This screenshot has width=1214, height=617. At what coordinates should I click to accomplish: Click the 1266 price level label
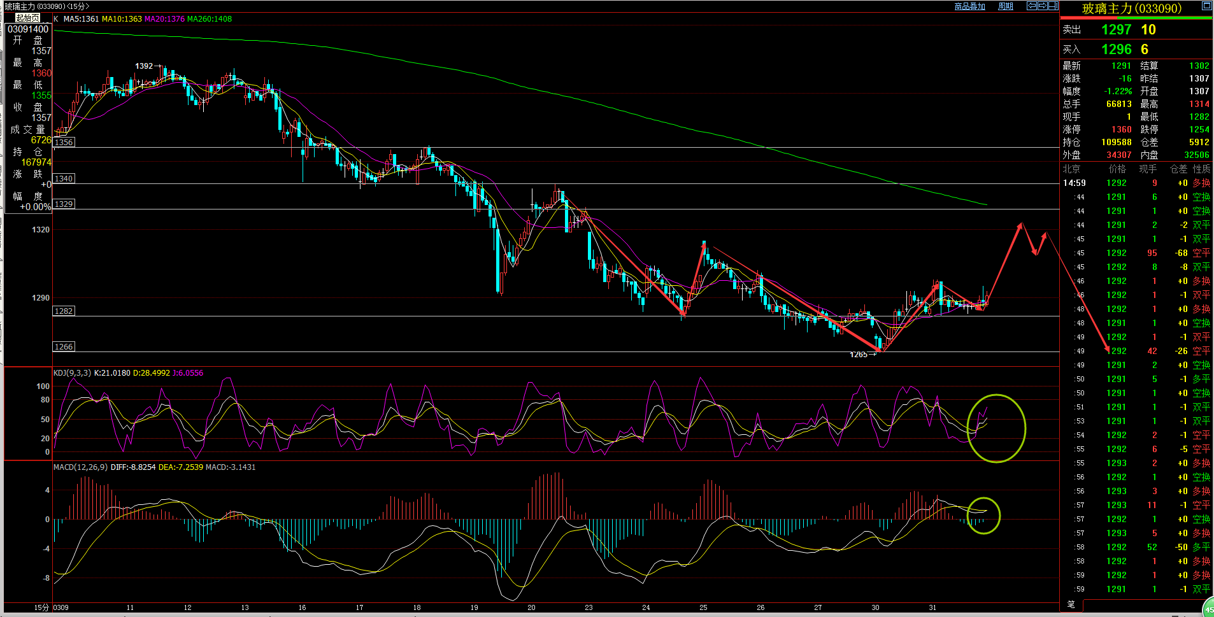click(64, 347)
